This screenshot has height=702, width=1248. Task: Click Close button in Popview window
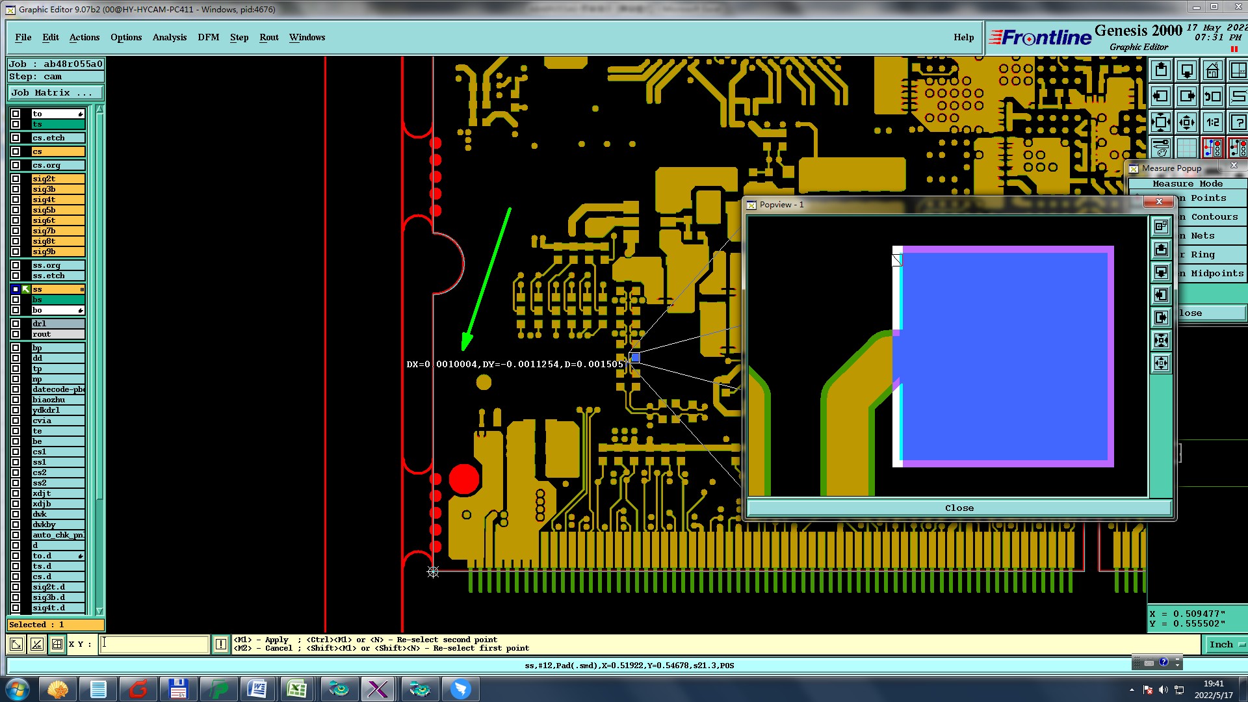[959, 508]
